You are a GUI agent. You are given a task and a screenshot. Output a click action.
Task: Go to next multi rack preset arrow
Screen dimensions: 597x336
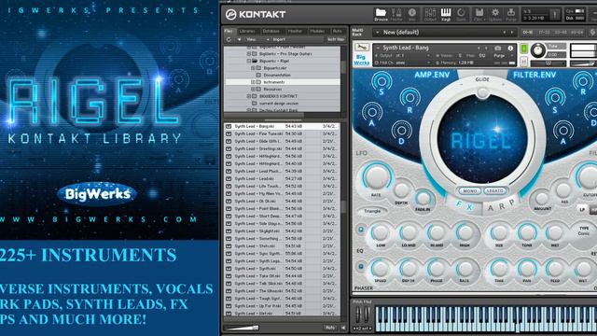[512, 33]
